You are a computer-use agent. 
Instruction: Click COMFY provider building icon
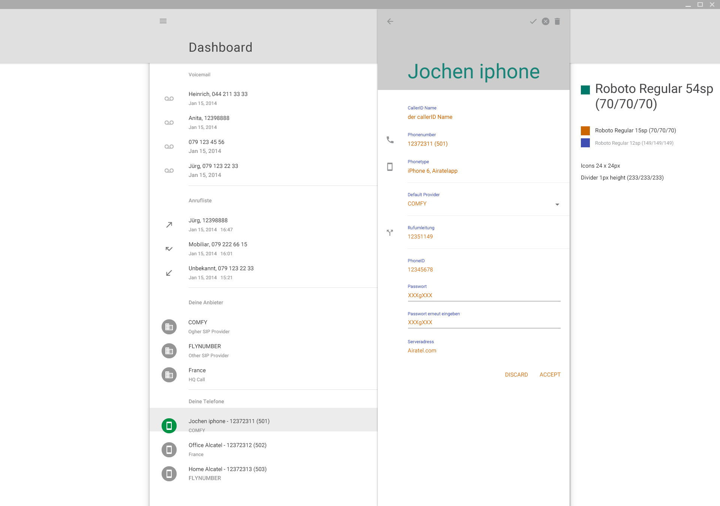click(169, 327)
